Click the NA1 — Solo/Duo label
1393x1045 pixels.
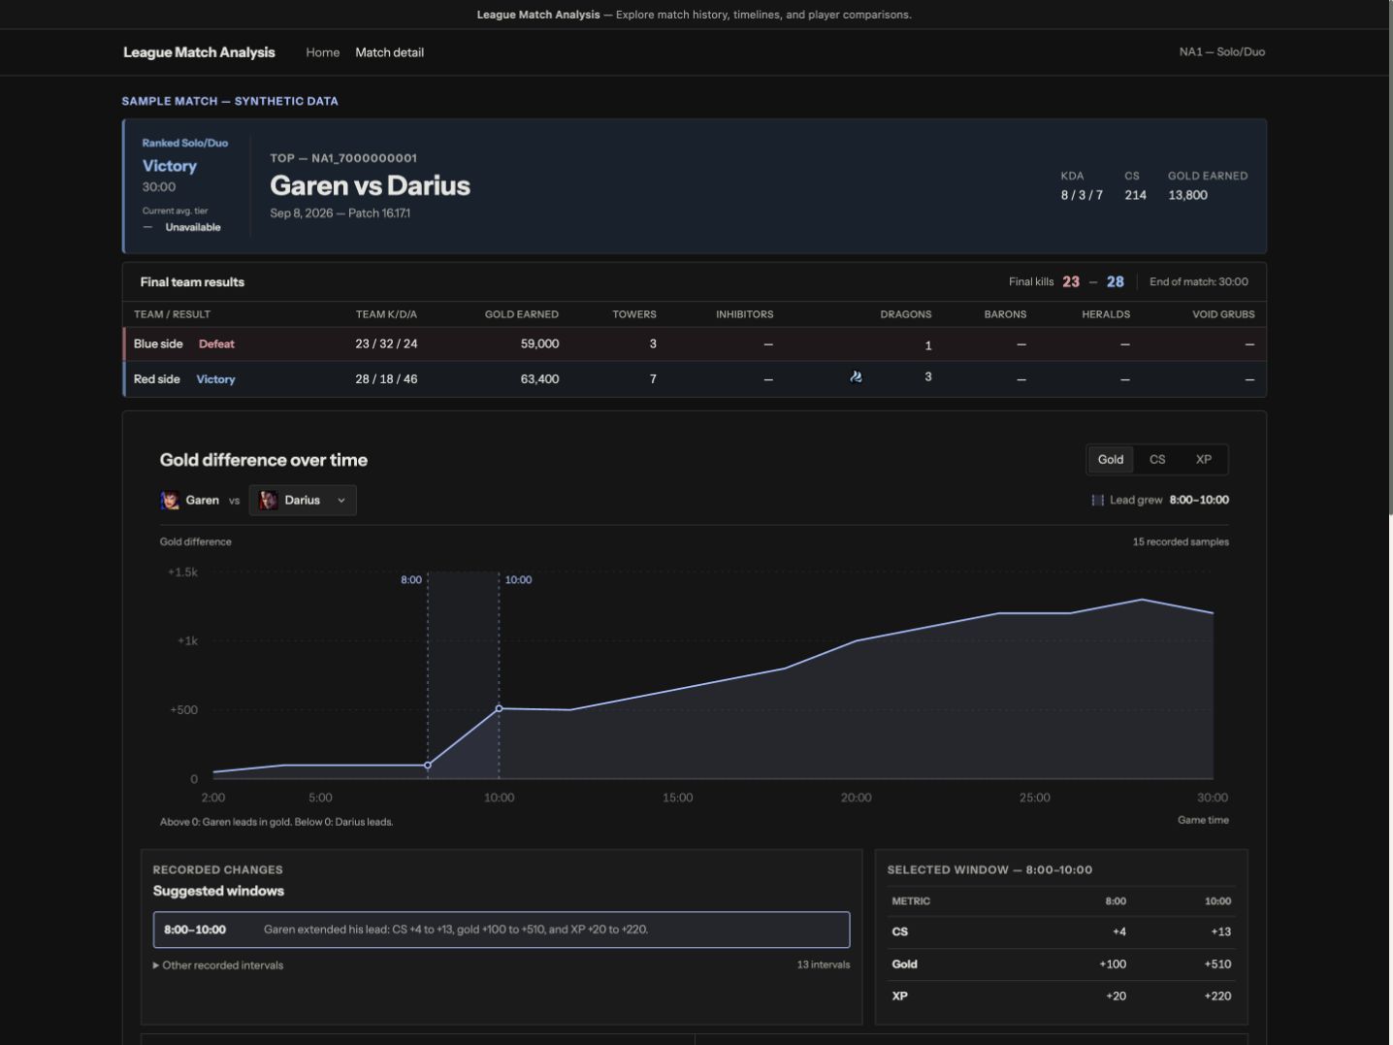[1222, 52]
